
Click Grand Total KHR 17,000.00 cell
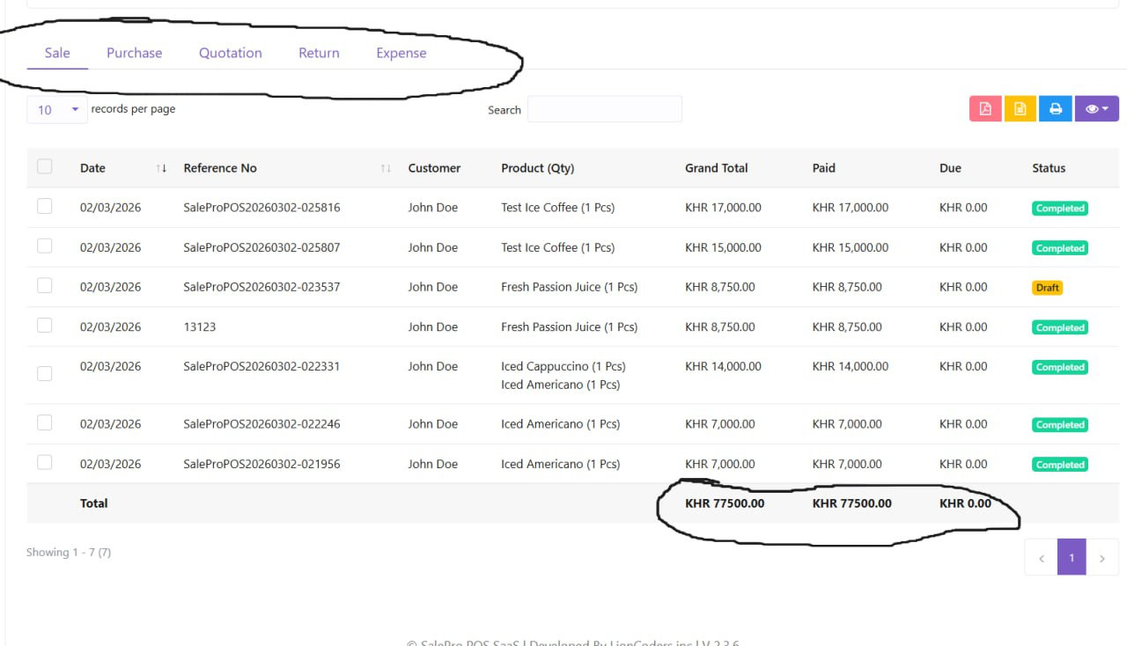723,208
